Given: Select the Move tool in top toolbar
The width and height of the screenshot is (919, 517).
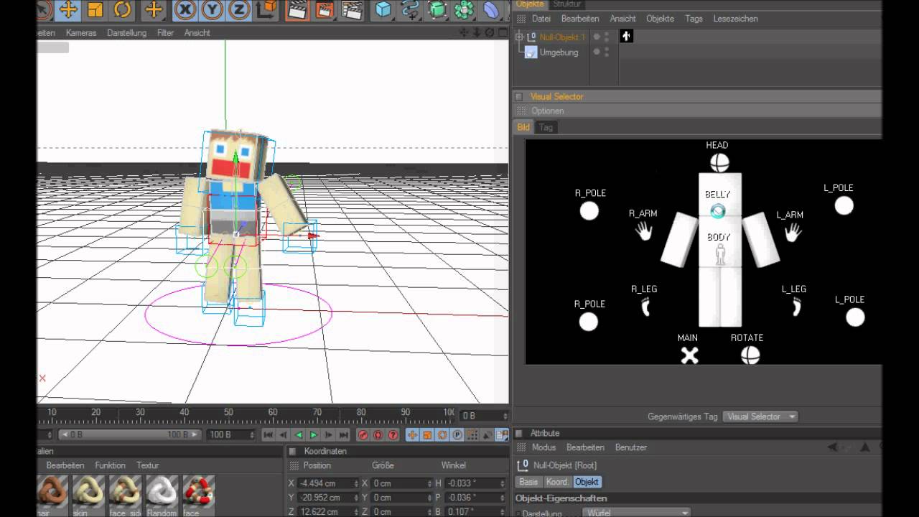Looking at the screenshot, I should point(68,9).
